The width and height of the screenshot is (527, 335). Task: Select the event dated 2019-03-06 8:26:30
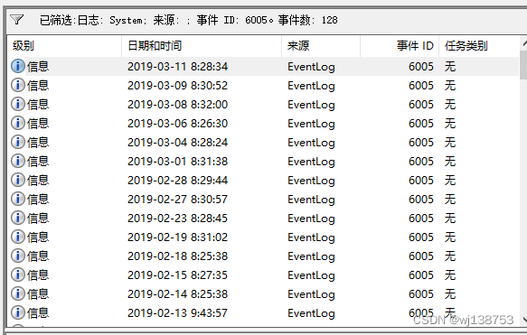coord(263,123)
